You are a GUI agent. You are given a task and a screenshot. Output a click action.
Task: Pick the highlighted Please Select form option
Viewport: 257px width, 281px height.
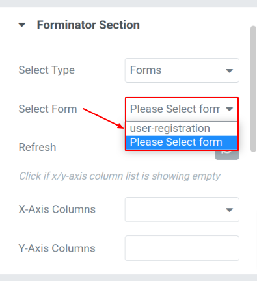point(182,142)
